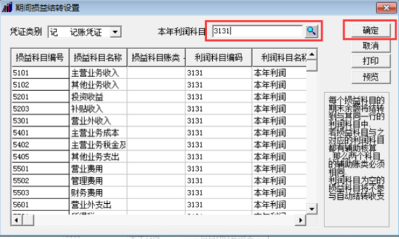Select the cell with code 5503
This screenshot has height=239, width=399.
click(40, 193)
